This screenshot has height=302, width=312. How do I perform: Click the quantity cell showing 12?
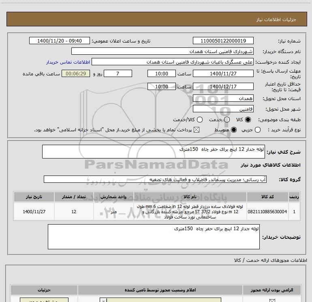[74, 212]
